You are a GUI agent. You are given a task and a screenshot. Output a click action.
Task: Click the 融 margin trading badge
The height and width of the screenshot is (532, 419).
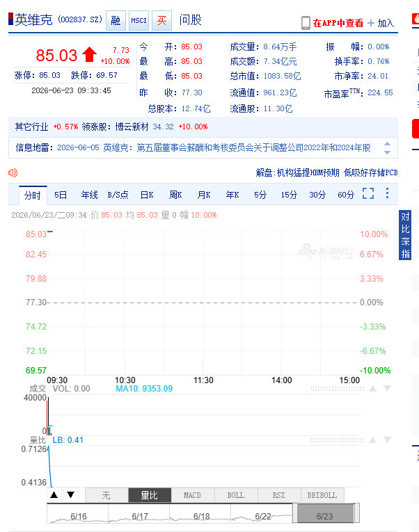tap(116, 20)
